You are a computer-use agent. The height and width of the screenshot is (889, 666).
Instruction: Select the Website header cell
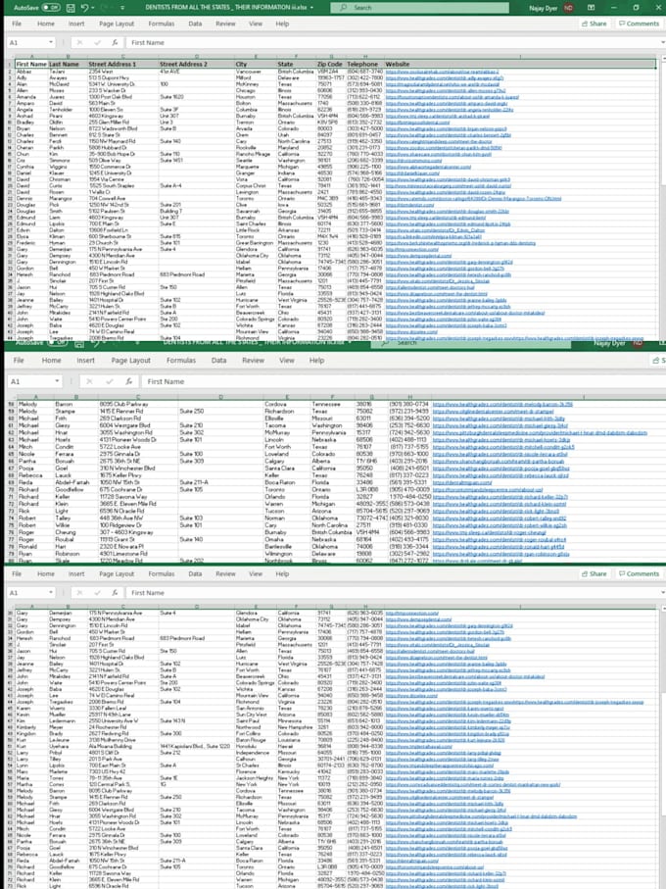tap(520, 64)
